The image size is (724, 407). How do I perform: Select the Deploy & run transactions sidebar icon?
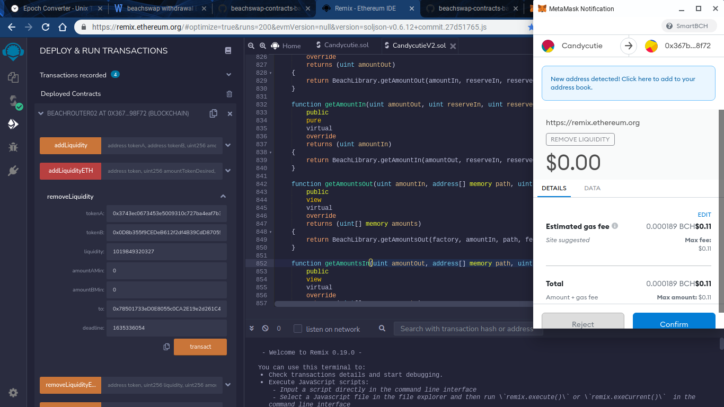(x=13, y=124)
